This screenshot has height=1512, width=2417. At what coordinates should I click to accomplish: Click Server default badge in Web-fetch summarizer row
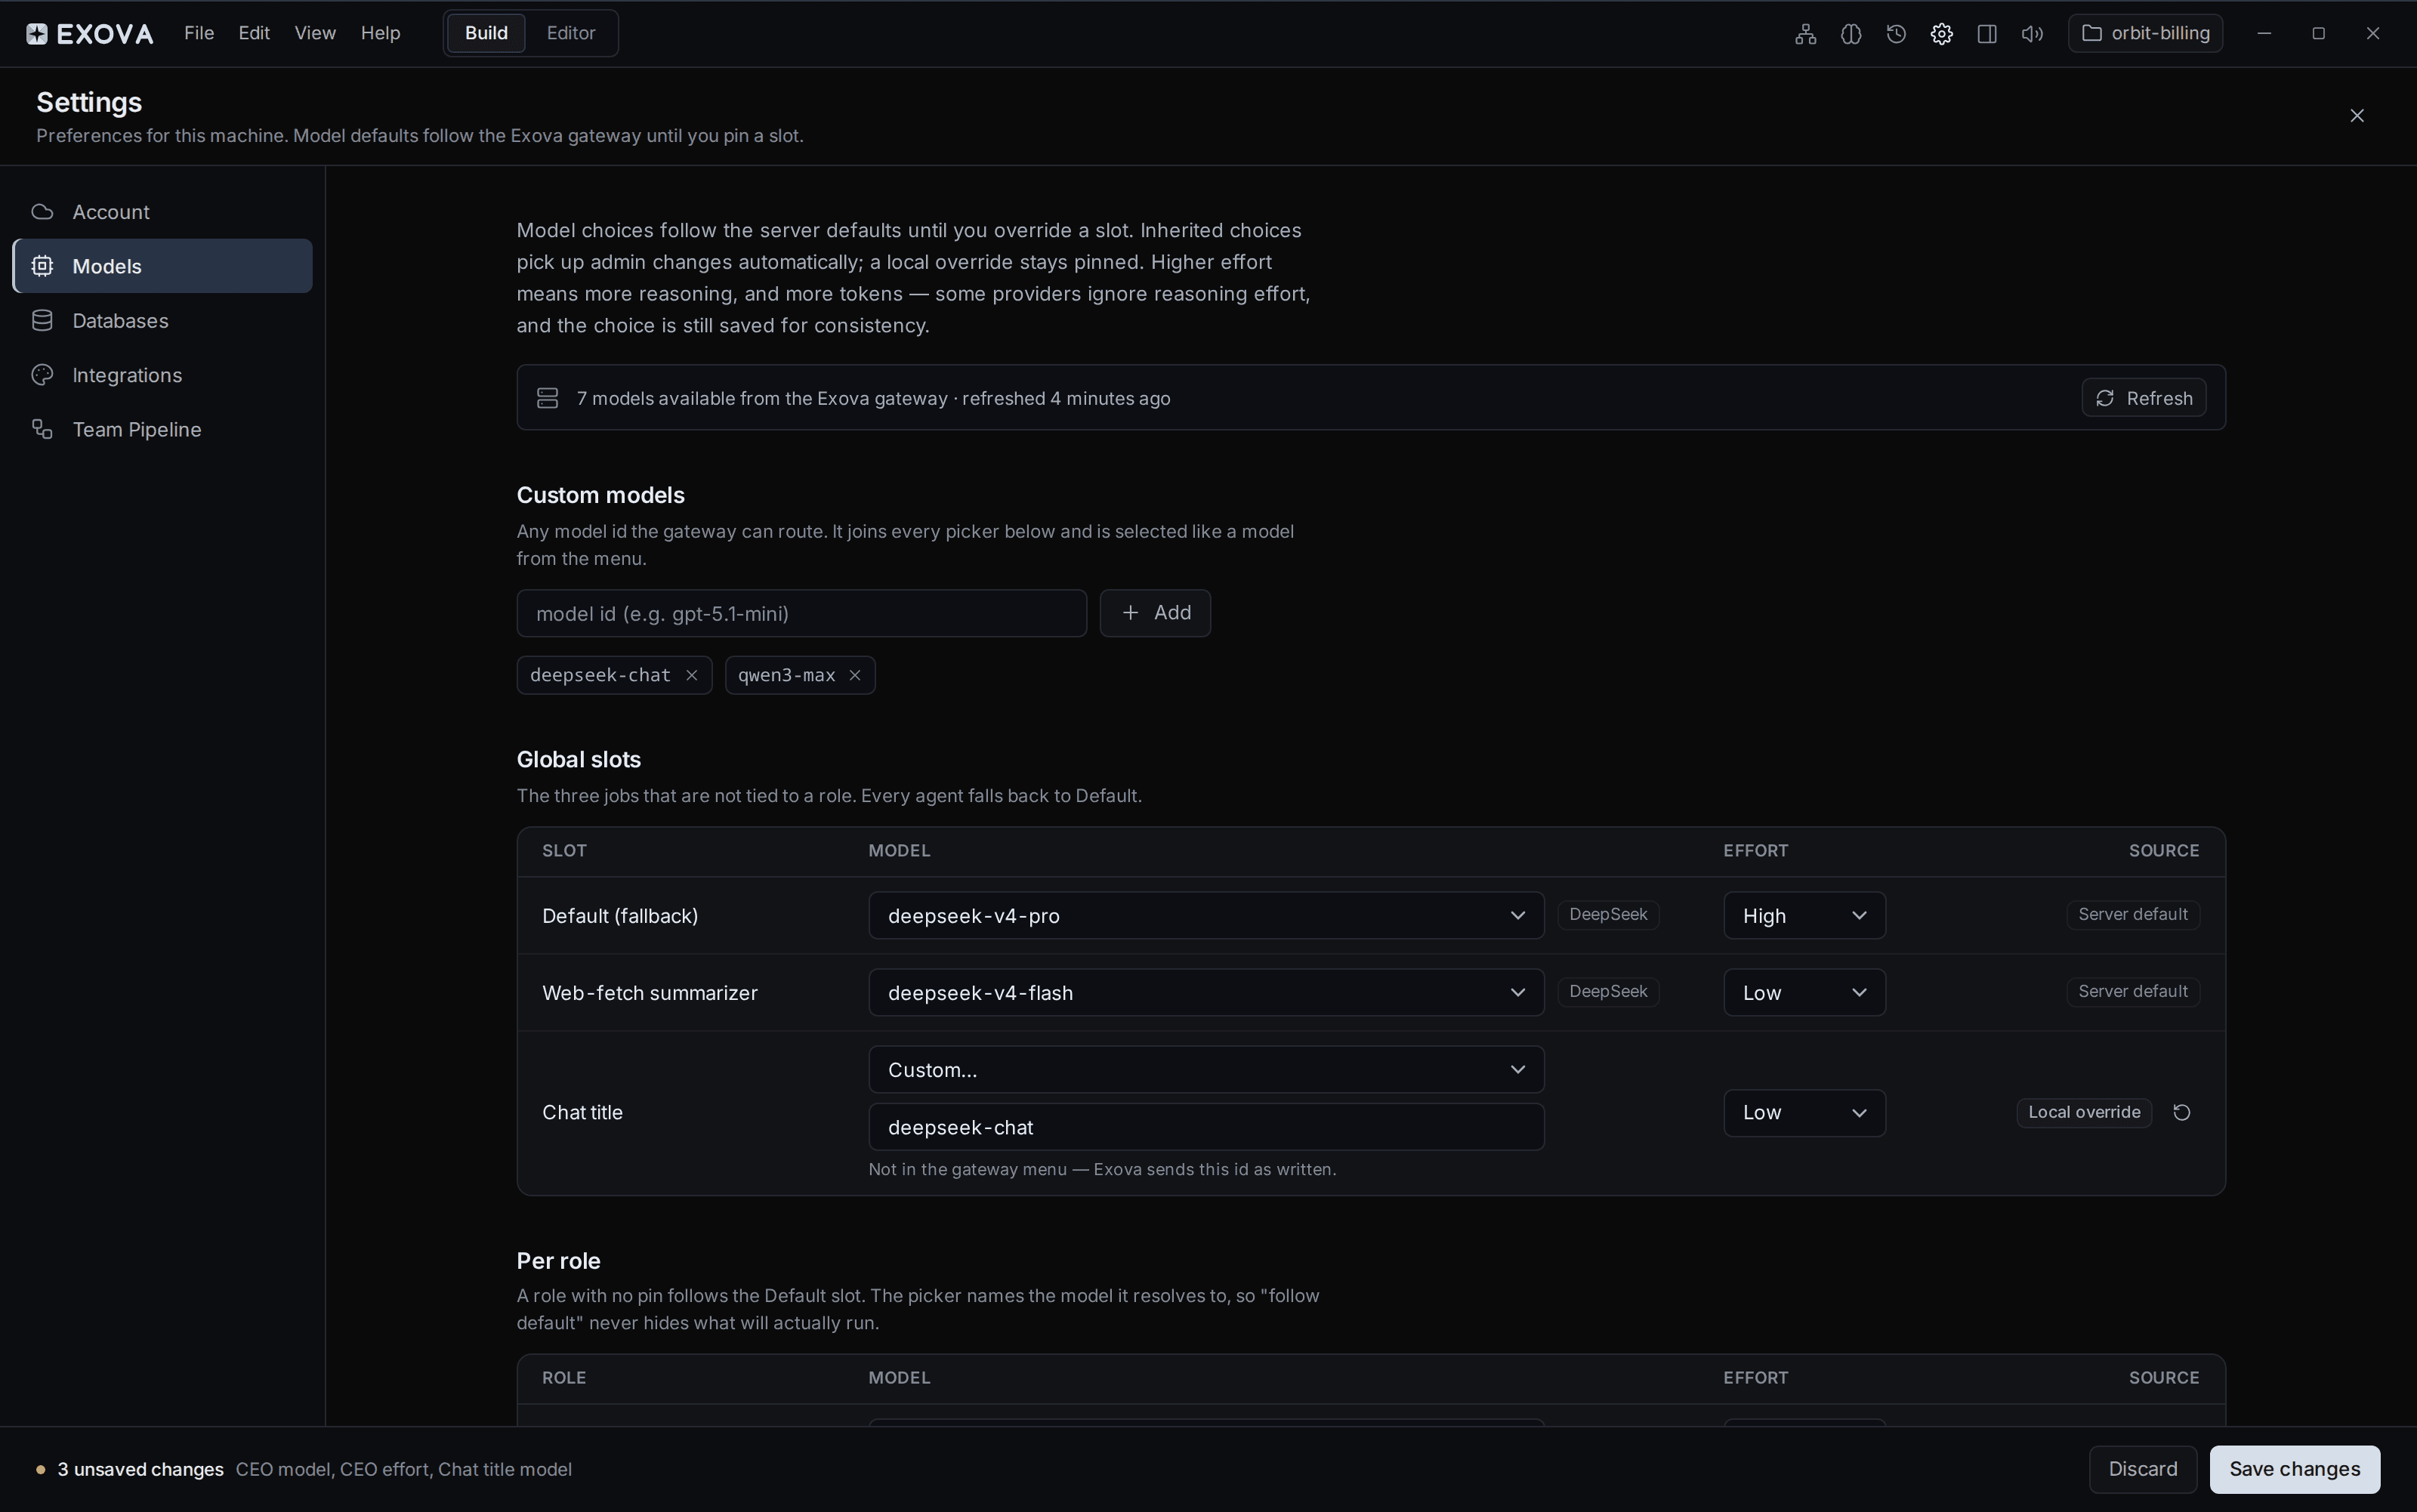[2133, 991]
